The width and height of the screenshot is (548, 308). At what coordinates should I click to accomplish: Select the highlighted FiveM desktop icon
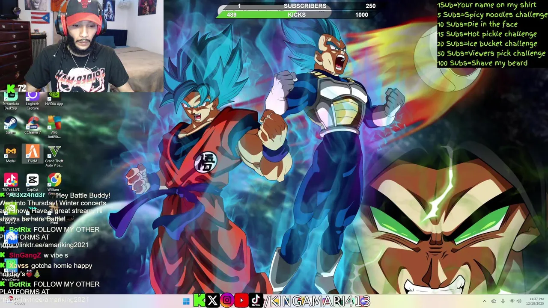(33, 154)
